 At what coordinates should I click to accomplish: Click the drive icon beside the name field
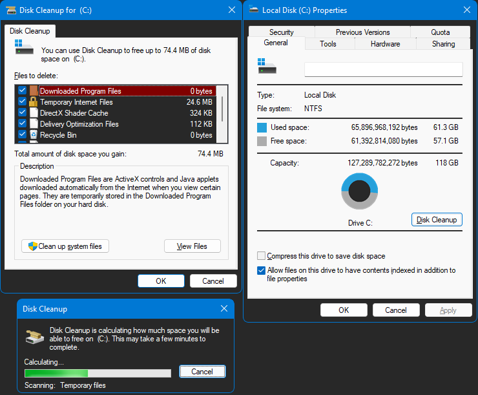267,66
